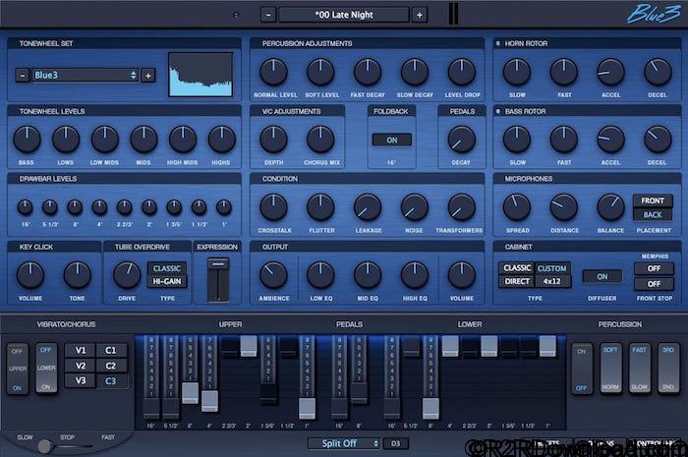Open the Blue3 tonewheel set dropdown
This screenshot has width=688, height=457.
pyautogui.click(x=86, y=75)
